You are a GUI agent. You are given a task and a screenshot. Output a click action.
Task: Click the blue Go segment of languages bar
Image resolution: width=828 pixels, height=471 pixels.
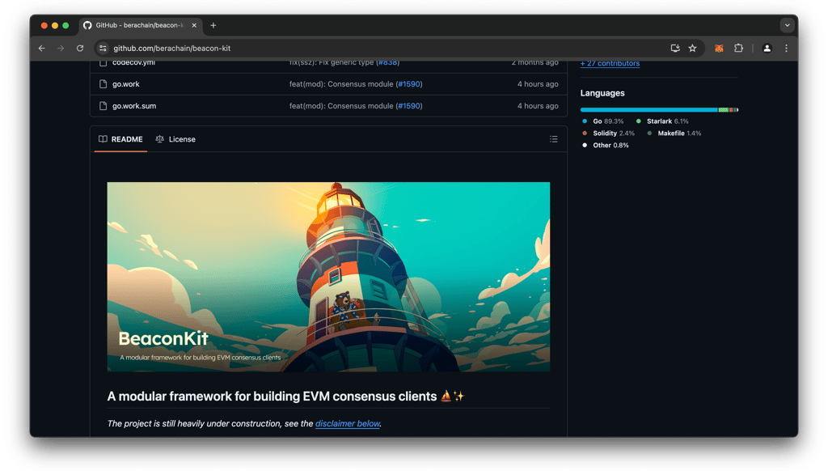(x=649, y=110)
